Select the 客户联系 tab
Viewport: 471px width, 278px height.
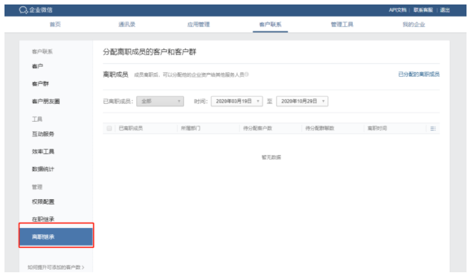coord(270,24)
